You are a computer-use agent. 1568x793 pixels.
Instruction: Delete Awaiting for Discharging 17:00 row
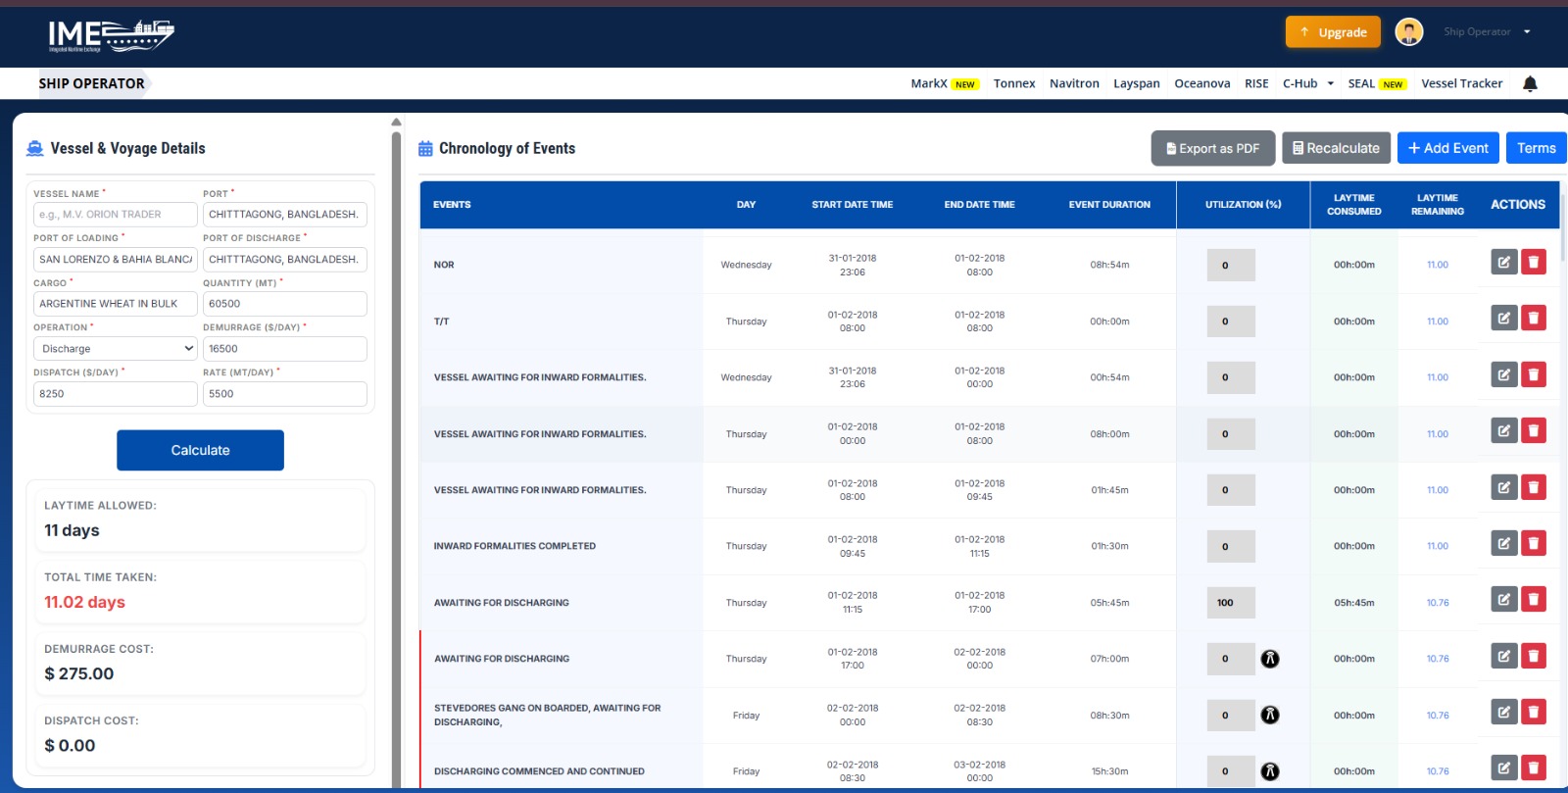pyautogui.click(x=1534, y=656)
